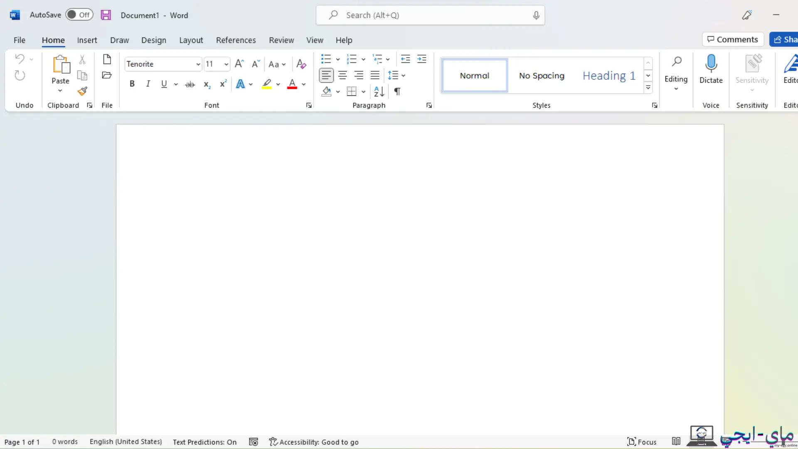Image resolution: width=798 pixels, height=449 pixels.
Task: Apply the Normal style
Action: (475, 76)
